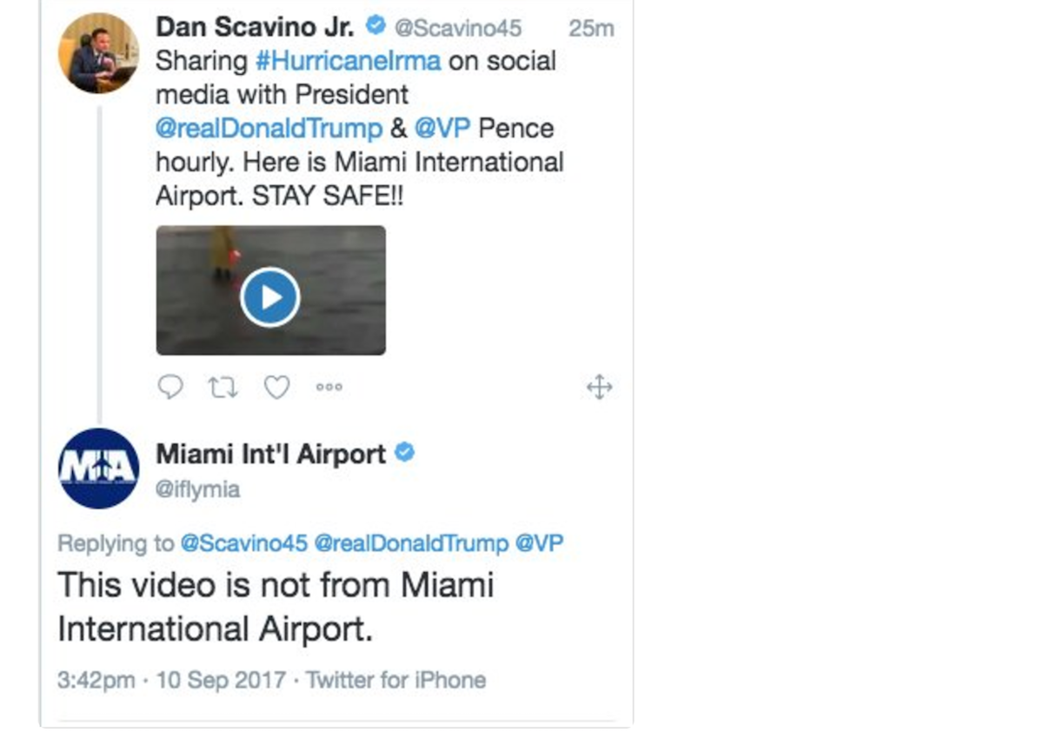Open the @Scavino45 handle beside the name
1043x732 pixels.
458,28
